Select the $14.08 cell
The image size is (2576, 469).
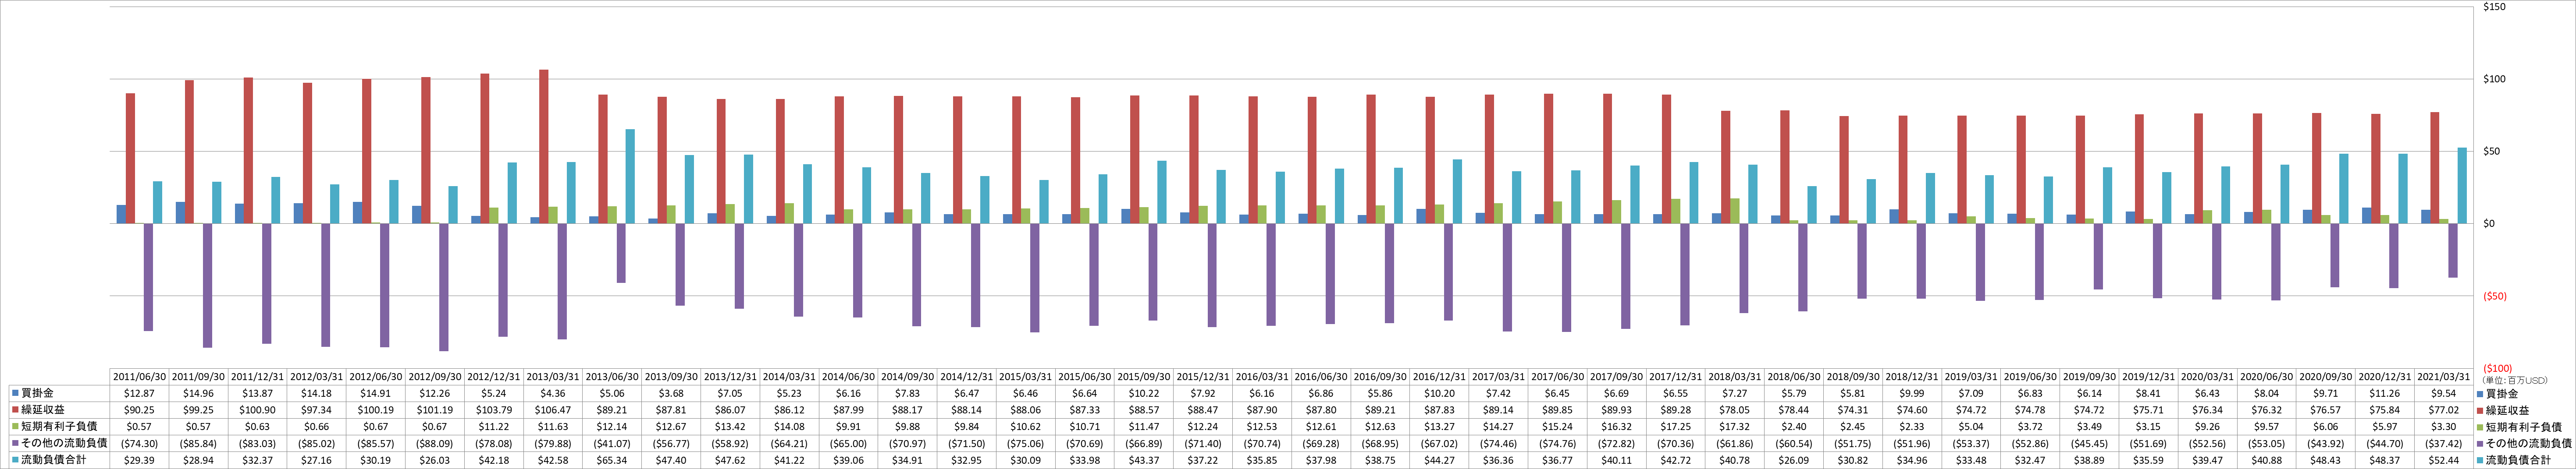(x=789, y=426)
